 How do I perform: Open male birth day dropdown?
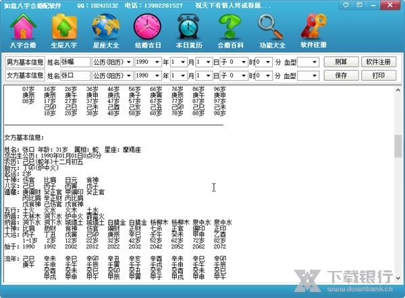coord(204,62)
